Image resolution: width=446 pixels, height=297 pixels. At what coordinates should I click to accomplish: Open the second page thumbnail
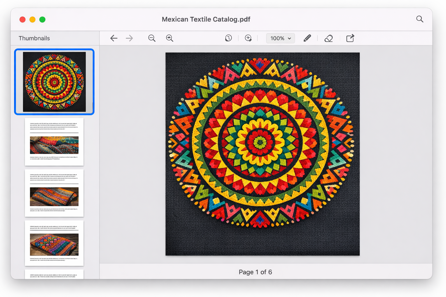tap(54, 142)
